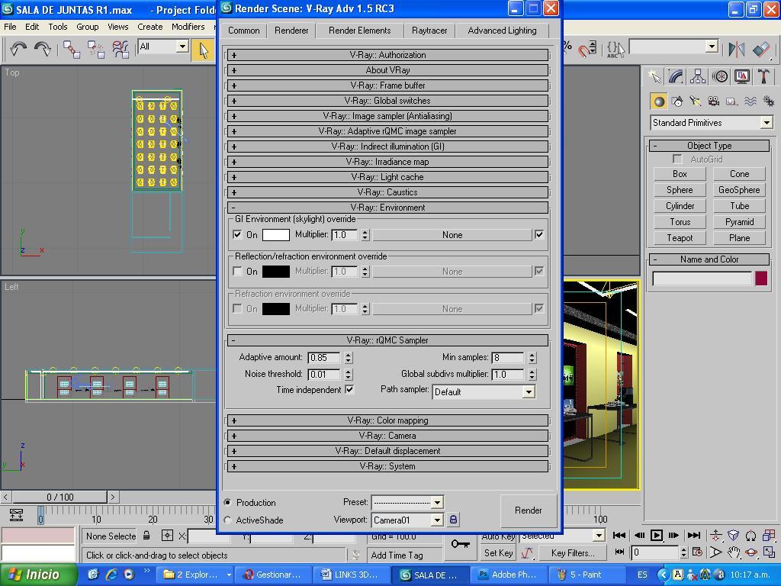The image size is (781, 586).
Task: Click the Mirror tool icon
Action: click(x=737, y=50)
